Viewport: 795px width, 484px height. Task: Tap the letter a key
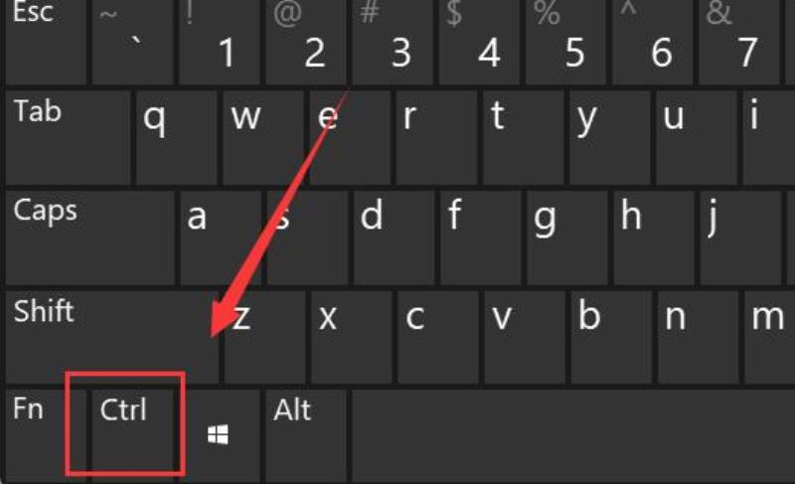(221, 238)
